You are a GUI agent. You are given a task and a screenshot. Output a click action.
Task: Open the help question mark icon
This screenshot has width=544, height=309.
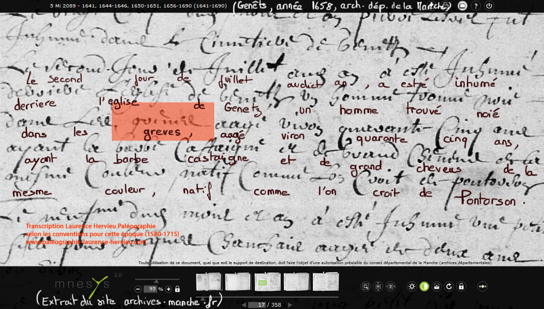(x=476, y=6)
